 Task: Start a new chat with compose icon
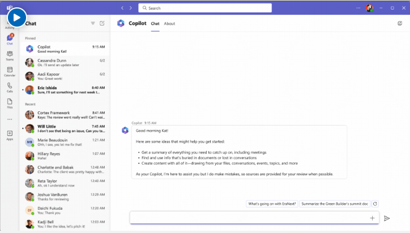point(102,23)
